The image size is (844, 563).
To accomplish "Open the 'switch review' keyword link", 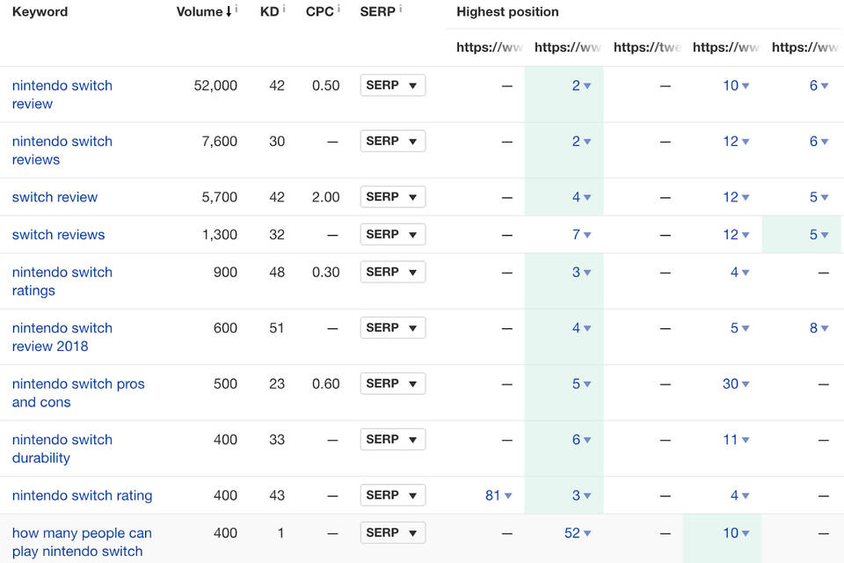I will point(55,197).
